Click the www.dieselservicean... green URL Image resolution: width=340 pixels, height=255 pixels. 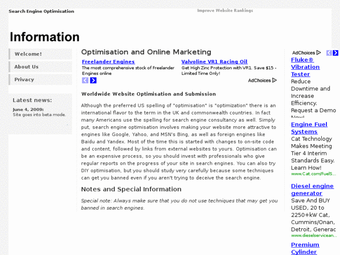tap(313, 235)
